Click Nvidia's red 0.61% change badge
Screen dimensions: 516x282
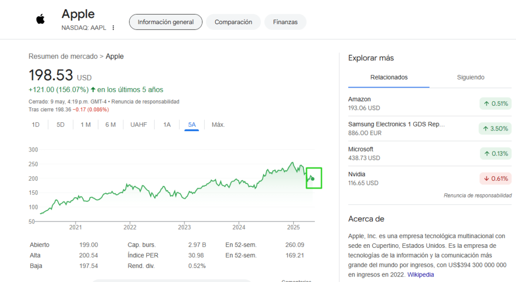pos(496,179)
